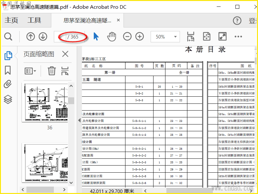The width and height of the screenshot is (258, 194).
Task: Go to next page with down arrow
Action: (43, 37)
